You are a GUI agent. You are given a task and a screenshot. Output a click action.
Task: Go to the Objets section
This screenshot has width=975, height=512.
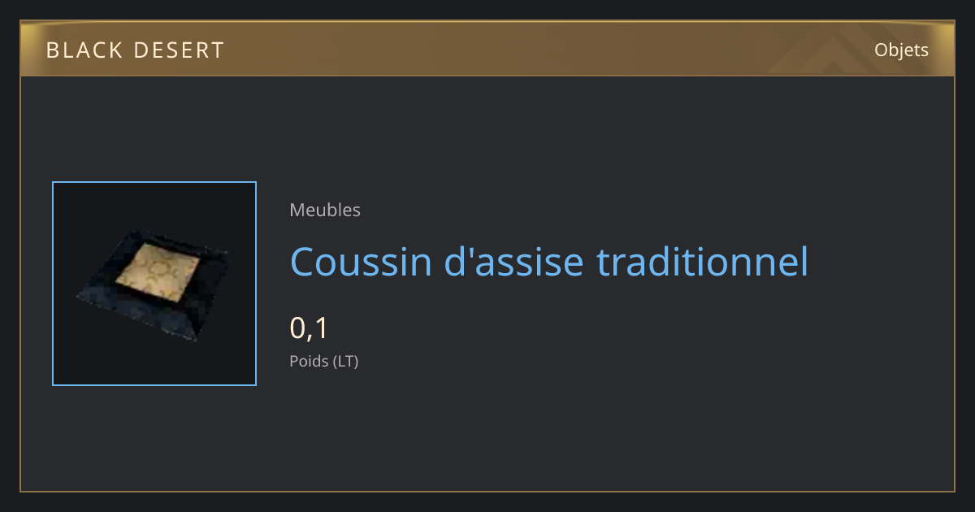(901, 50)
